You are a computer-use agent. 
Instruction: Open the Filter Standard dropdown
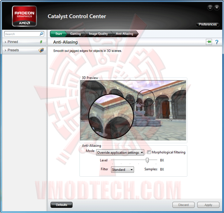tap(123, 169)
